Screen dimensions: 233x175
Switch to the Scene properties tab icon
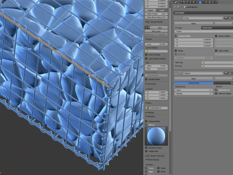click(187, 2)
